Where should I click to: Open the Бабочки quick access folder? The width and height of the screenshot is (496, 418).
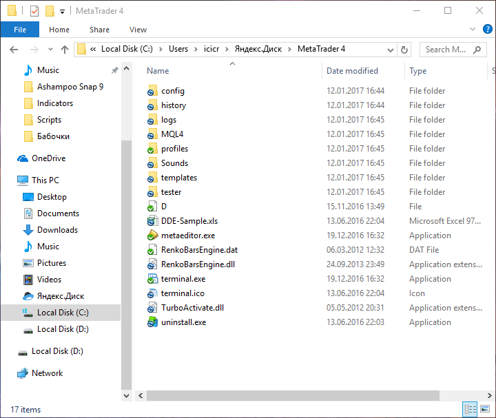(x=53, y=136)
